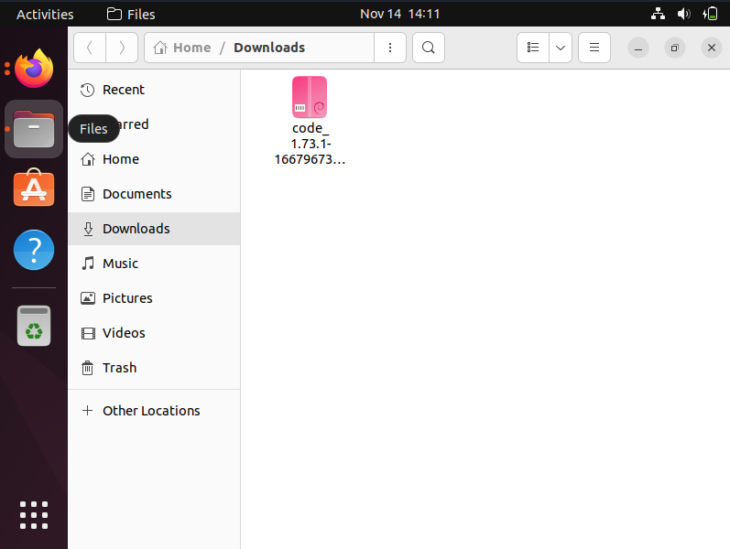Select Downloads in the sidebar
This screenshot has width=730, height=549.
[154, 229]
